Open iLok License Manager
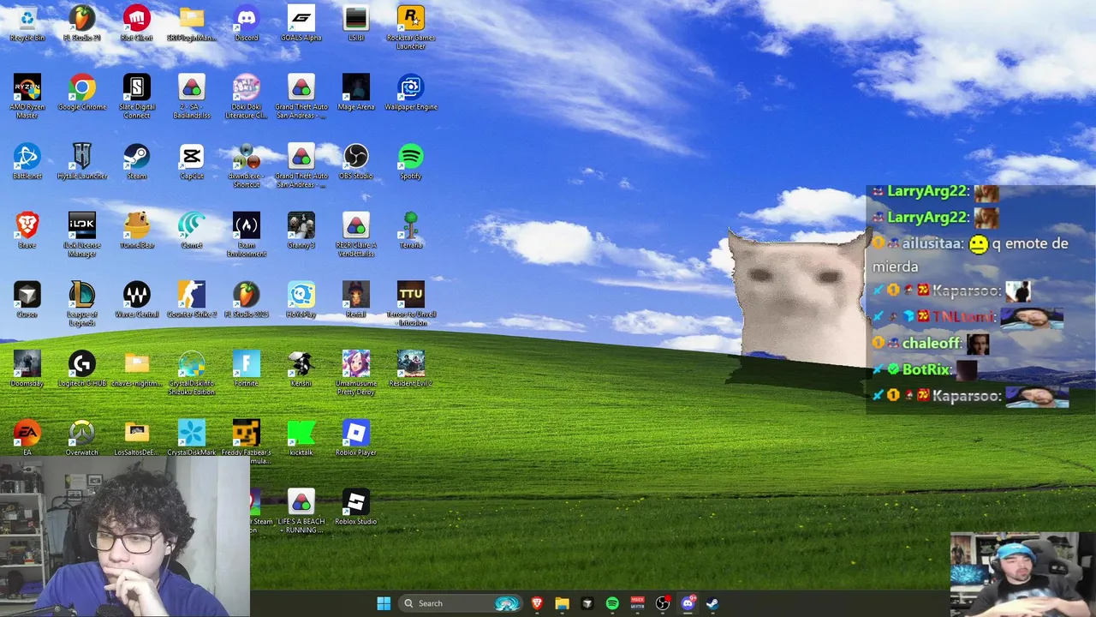The width and height of the screenshot is (1096, 617). (82, 235)
